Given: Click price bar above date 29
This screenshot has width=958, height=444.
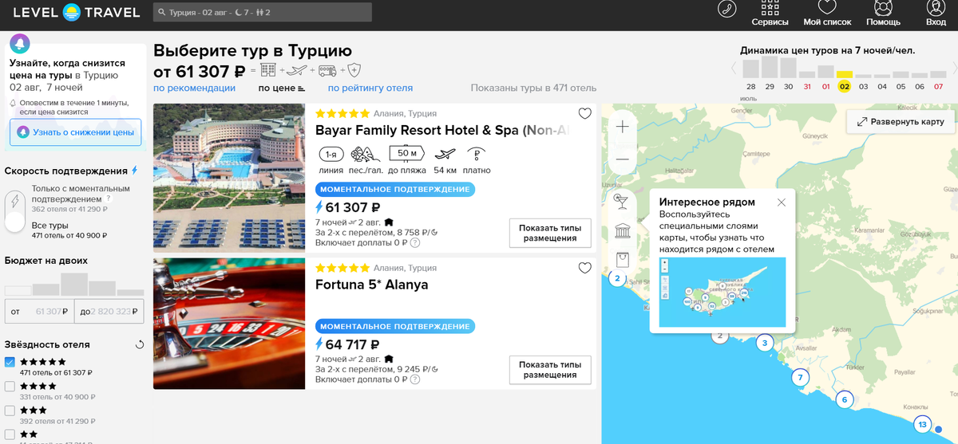Looking at the screenshot, I should [x=770, y=67].
